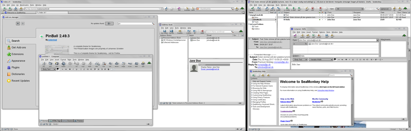
Task: Open Body Text paragraph dropdown in Composer
Action: 49,69
